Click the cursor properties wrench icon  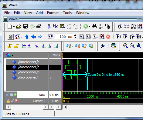13,101
